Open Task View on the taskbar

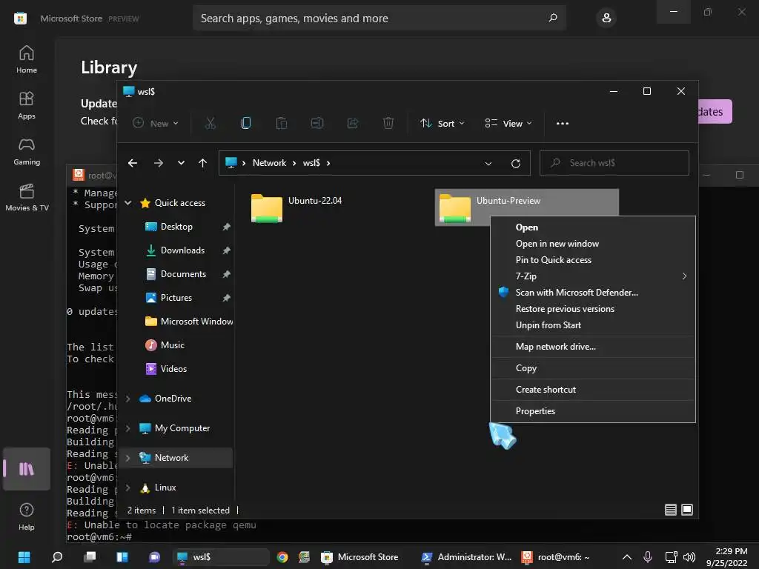90,557
